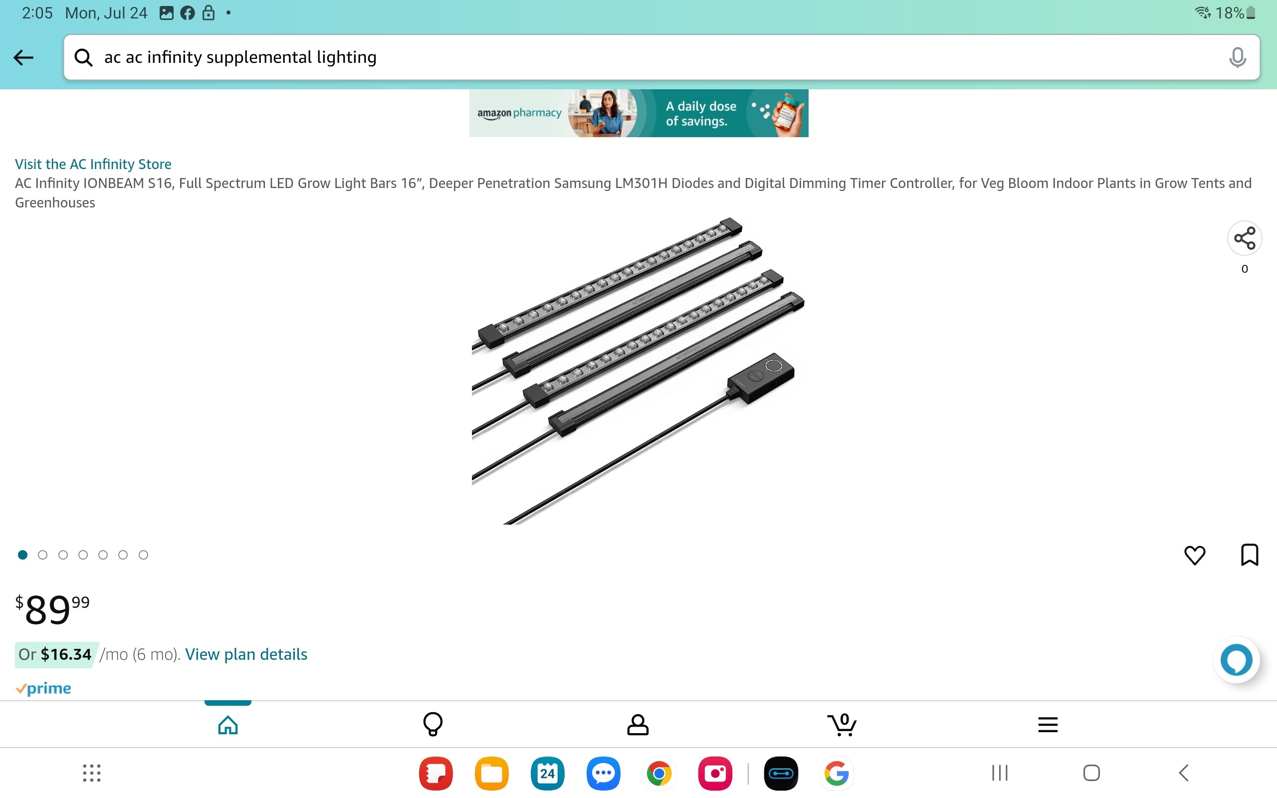Visit the AC Infinity Store link
Image resolution: width=1277 pixels, height=798 pixels.
[93, 164]
